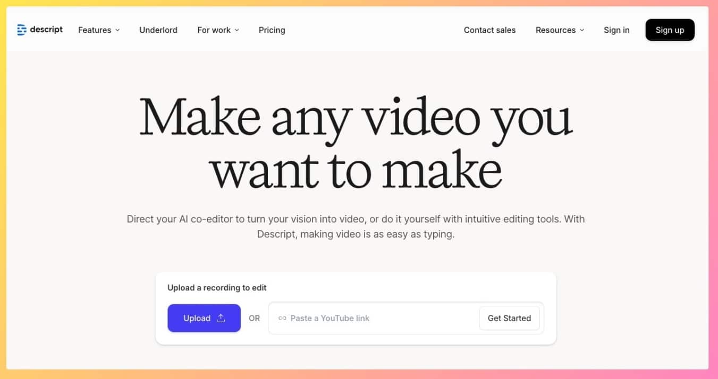This screenshot has height=379, width=718.
Task: Expand the For work dropdown chevron
Action: click(236, 30)
